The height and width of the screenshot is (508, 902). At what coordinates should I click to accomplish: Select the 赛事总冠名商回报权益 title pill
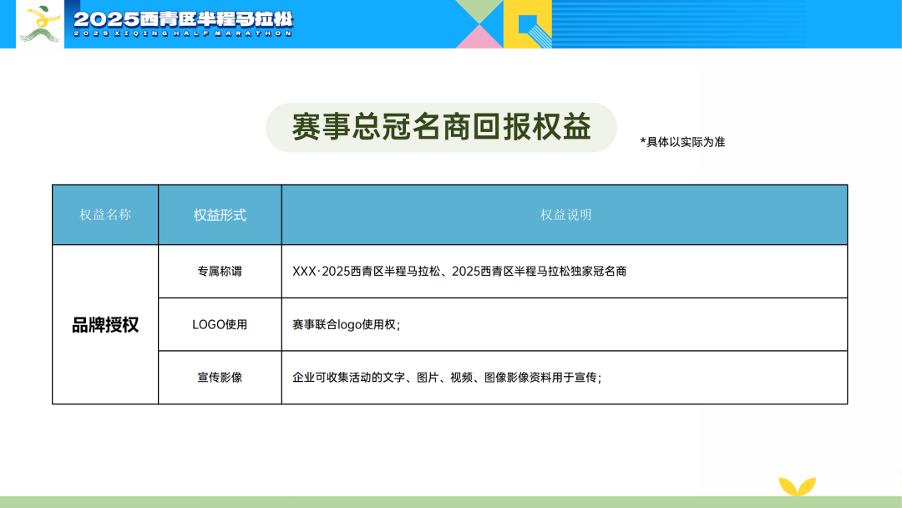coord(441,127)
